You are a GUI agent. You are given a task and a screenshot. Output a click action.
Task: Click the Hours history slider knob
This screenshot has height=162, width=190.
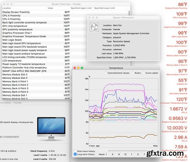(107, 151)
